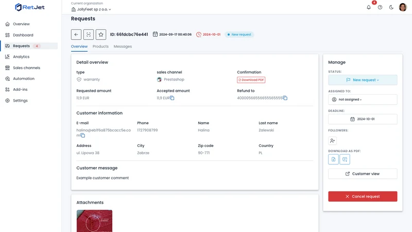Open the New request status dropdown
Screen dimensions: 412x232
[x=363, y=80]
